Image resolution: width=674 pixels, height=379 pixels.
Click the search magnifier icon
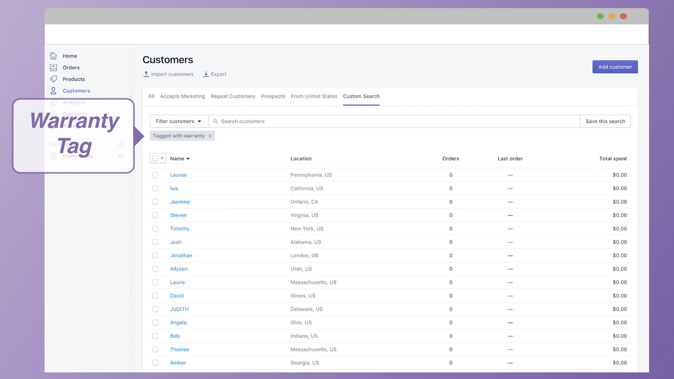click(x=215, y=121)
